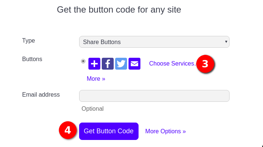Screen dimensions: 263x147
Task: Click the Facebook share icon
Action: [x=108, y=64]
